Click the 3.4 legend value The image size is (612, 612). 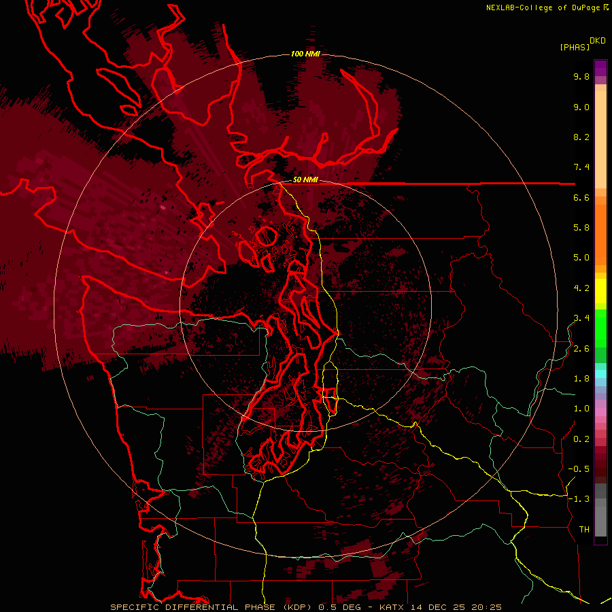click(x=581, y=318)
